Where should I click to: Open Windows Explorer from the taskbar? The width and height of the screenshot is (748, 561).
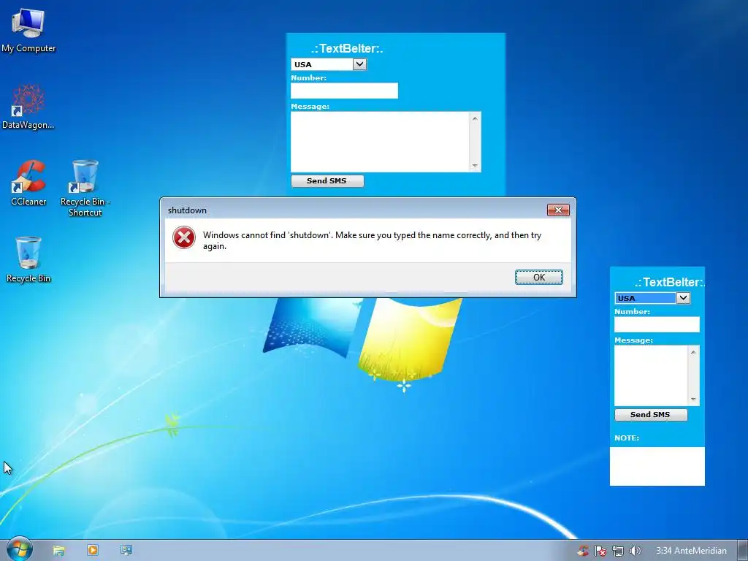(58, 551)
